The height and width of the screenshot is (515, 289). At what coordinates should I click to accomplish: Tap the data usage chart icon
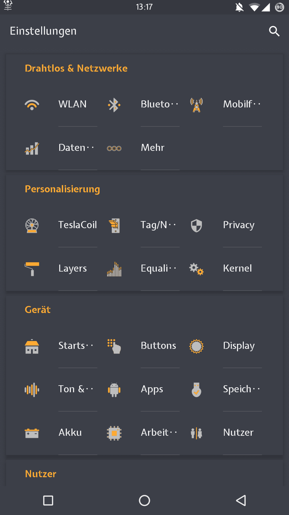point(32,148)
